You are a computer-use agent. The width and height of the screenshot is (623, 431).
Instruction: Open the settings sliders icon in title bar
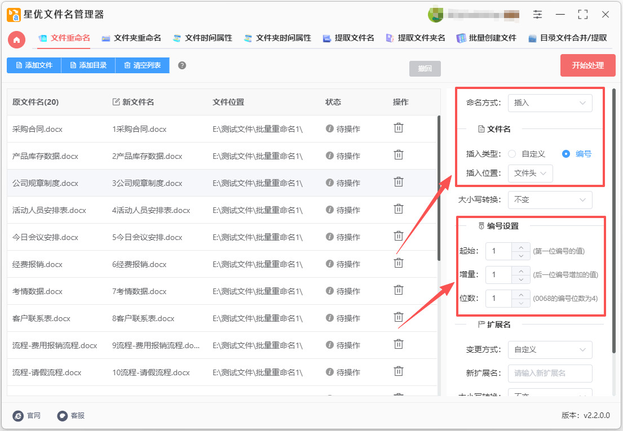(x=537, y=15)
